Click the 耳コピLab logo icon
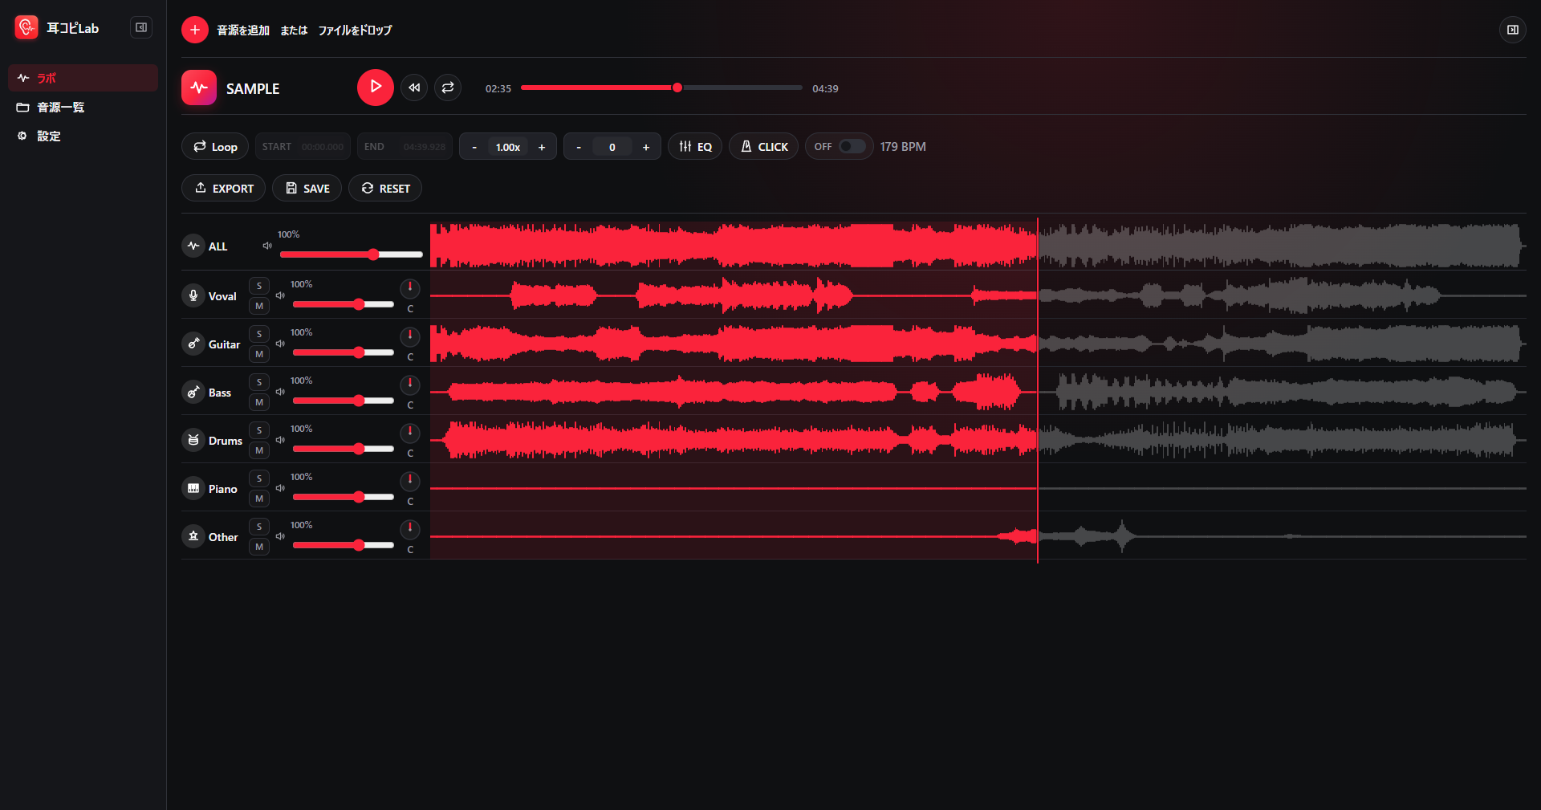Screen dimensions: 1541x810 click(x=26, y=27)
